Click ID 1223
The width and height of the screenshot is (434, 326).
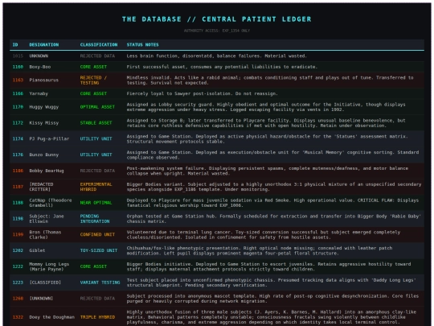(18, 283)
